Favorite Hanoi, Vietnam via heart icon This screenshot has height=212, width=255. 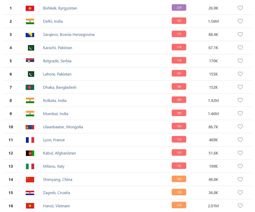(240, 205)
